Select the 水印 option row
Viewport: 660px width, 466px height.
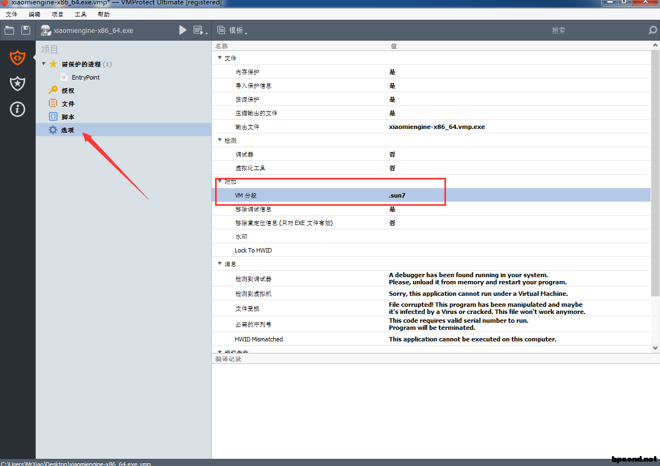coord(431,237)
